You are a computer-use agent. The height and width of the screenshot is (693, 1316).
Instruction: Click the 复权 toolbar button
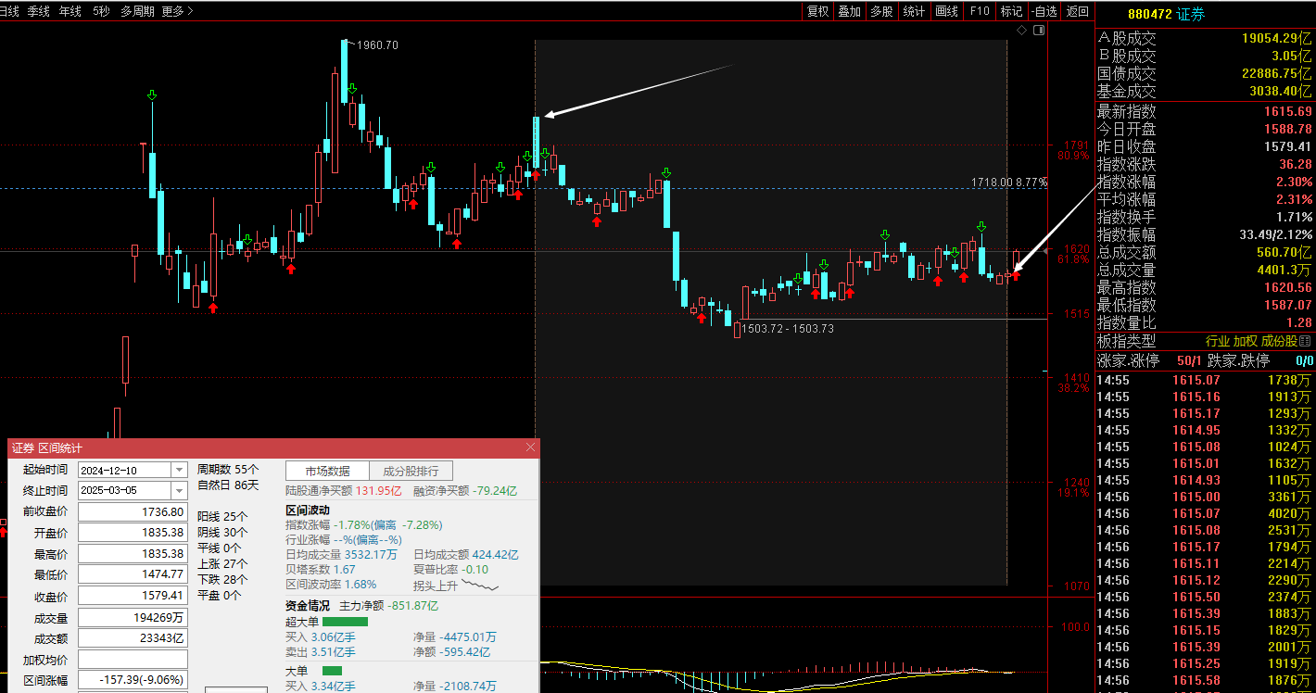pyautogui.click(x=817, y=11)
